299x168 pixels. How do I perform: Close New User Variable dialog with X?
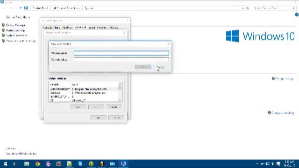tap(168, 43)
